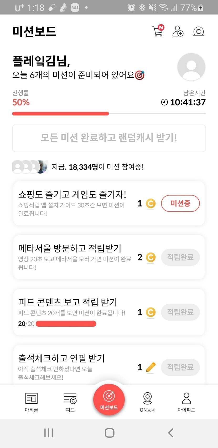Open the 쇼핑도 즐기고 게임도 즐기자 mission title
Image resolution: width=218 pixels, height=448 pixels.
click(72, 195)
